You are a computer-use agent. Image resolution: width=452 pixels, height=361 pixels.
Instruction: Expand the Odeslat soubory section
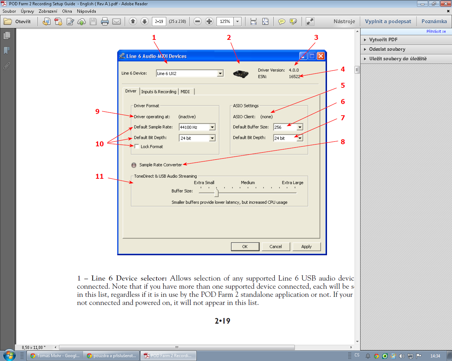tap(406, 49)
